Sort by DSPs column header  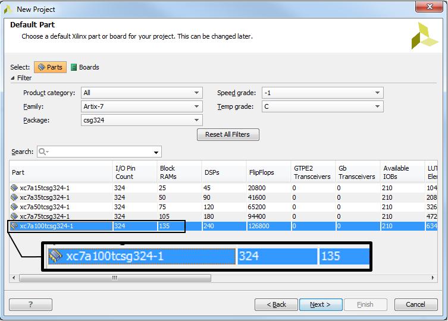click(224, 172)
